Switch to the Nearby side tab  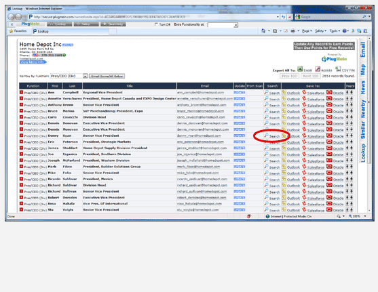(362, 109)
